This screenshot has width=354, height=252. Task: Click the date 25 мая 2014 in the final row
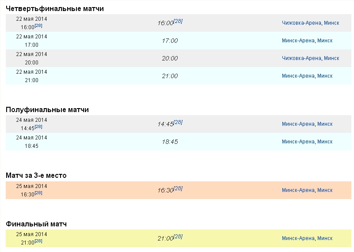[32, 234]
